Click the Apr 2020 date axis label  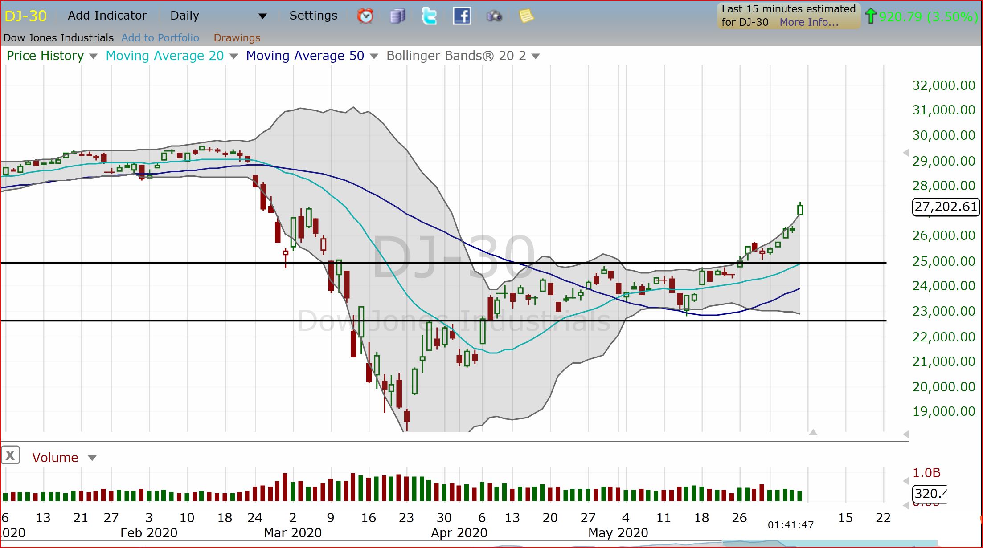tap(459, 533)
